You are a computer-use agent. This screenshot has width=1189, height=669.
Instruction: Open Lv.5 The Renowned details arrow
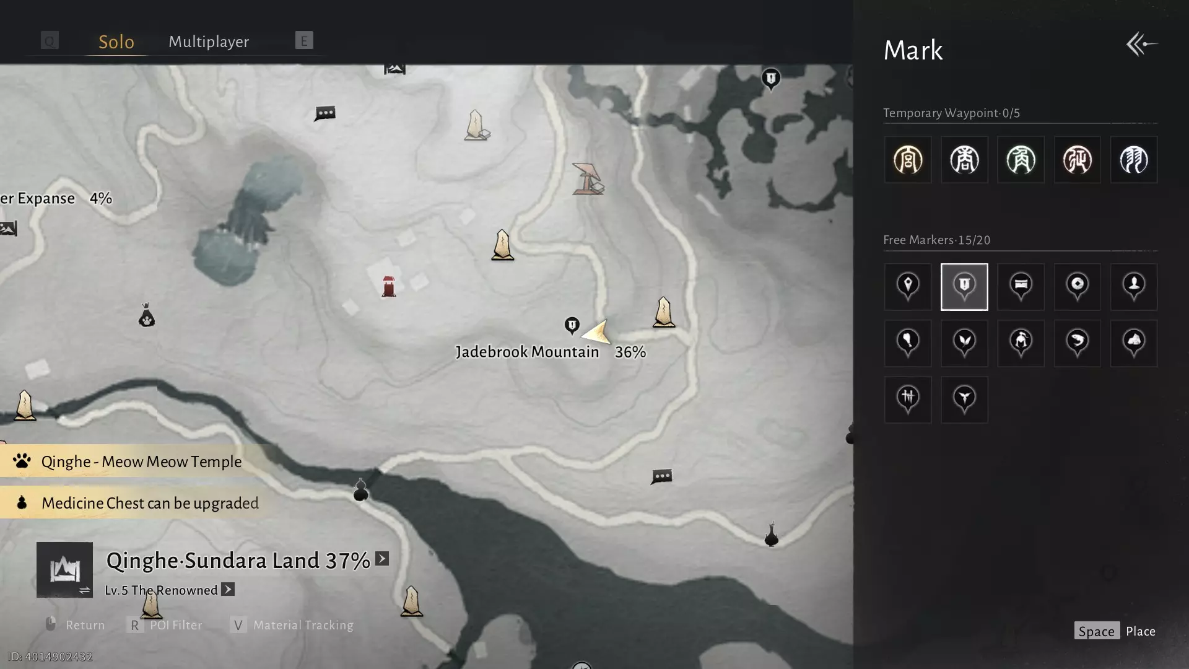tap(228, 589)
